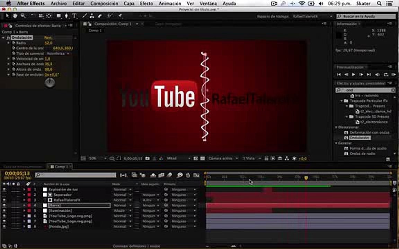Toggle loop option in Previsualización panel

point(386,74)
